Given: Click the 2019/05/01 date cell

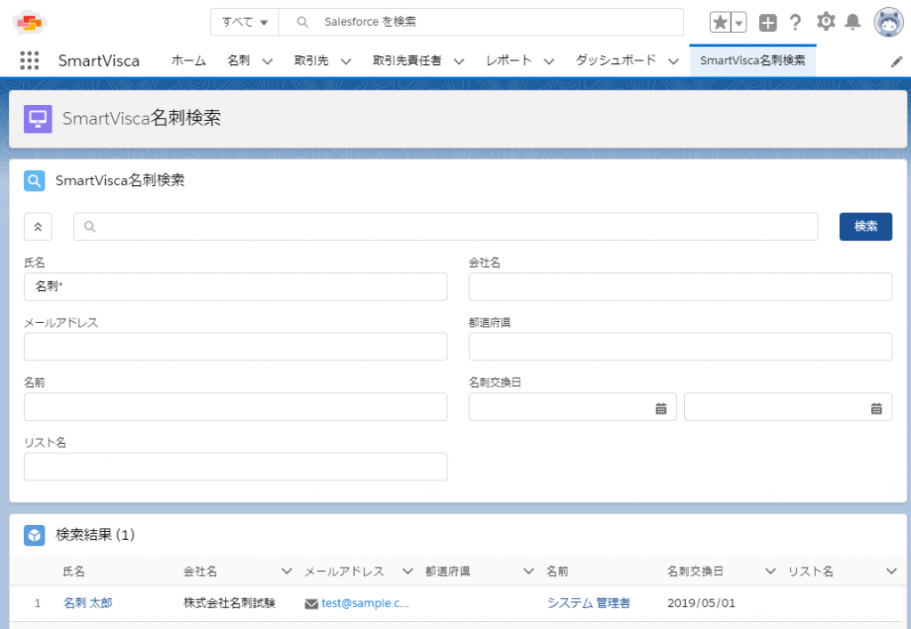Looking at the screenshot, I should (701, 603).
